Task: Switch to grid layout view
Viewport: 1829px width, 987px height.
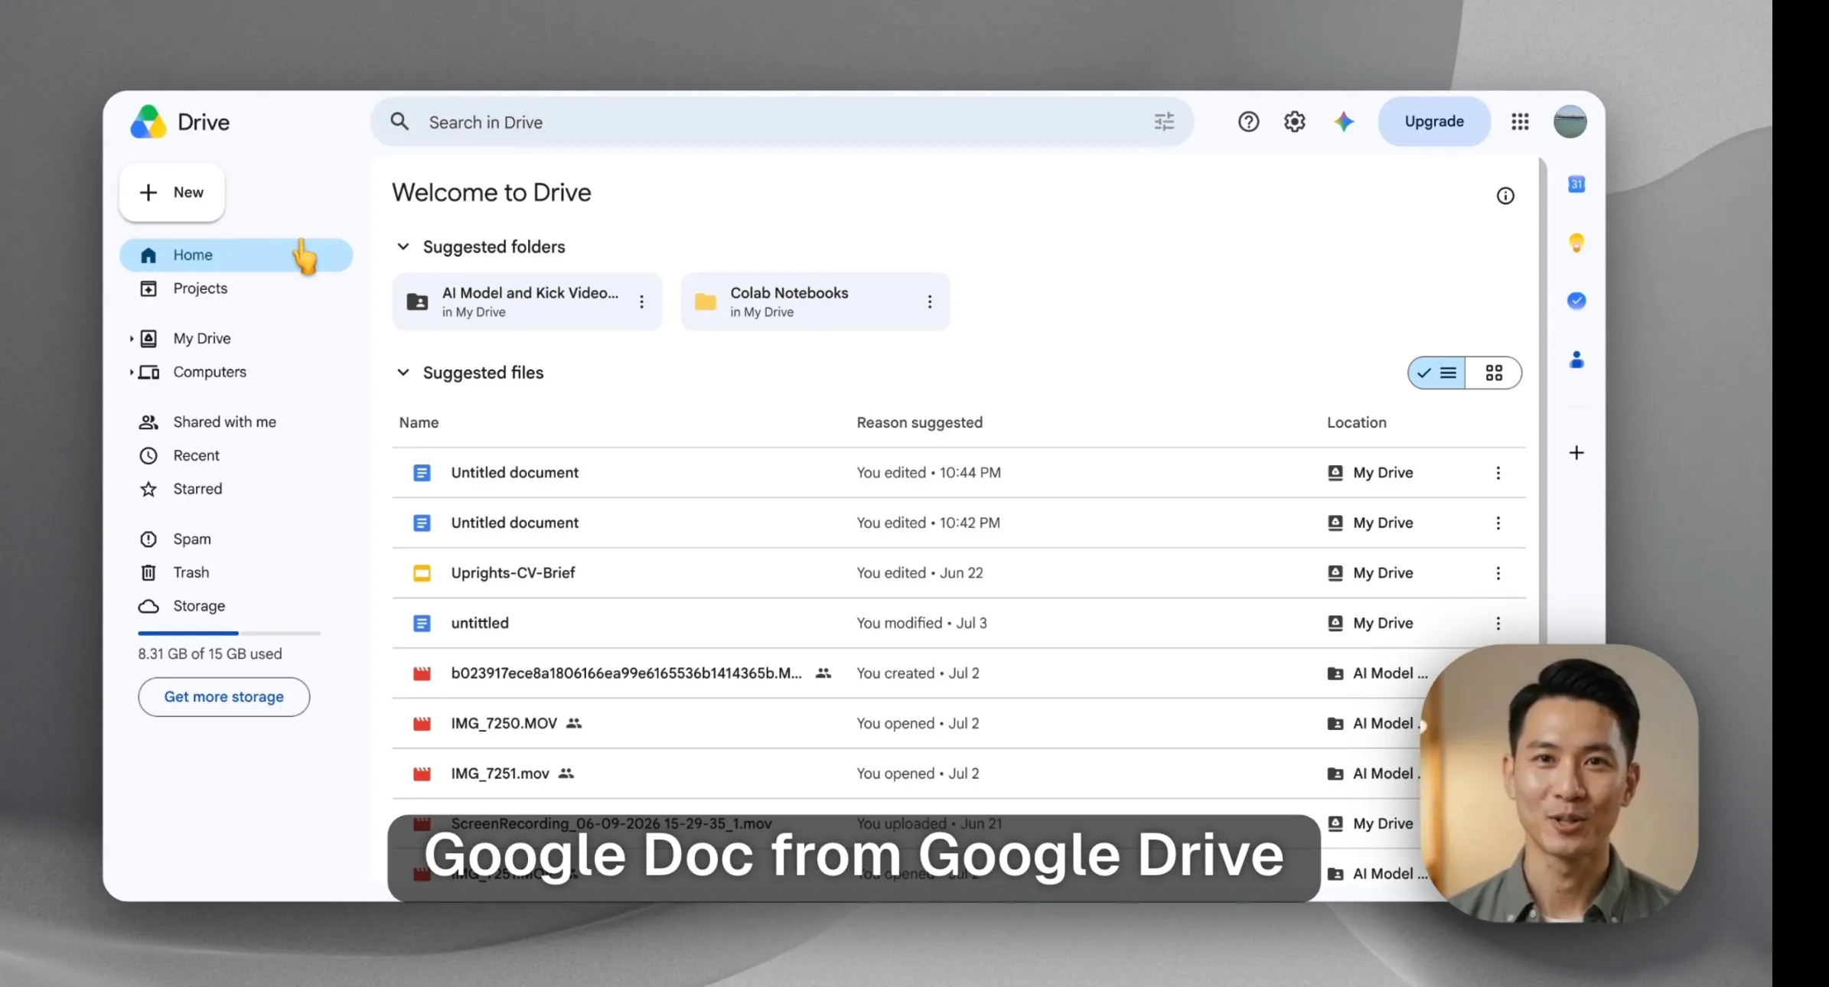Action: pos(1493,373)
